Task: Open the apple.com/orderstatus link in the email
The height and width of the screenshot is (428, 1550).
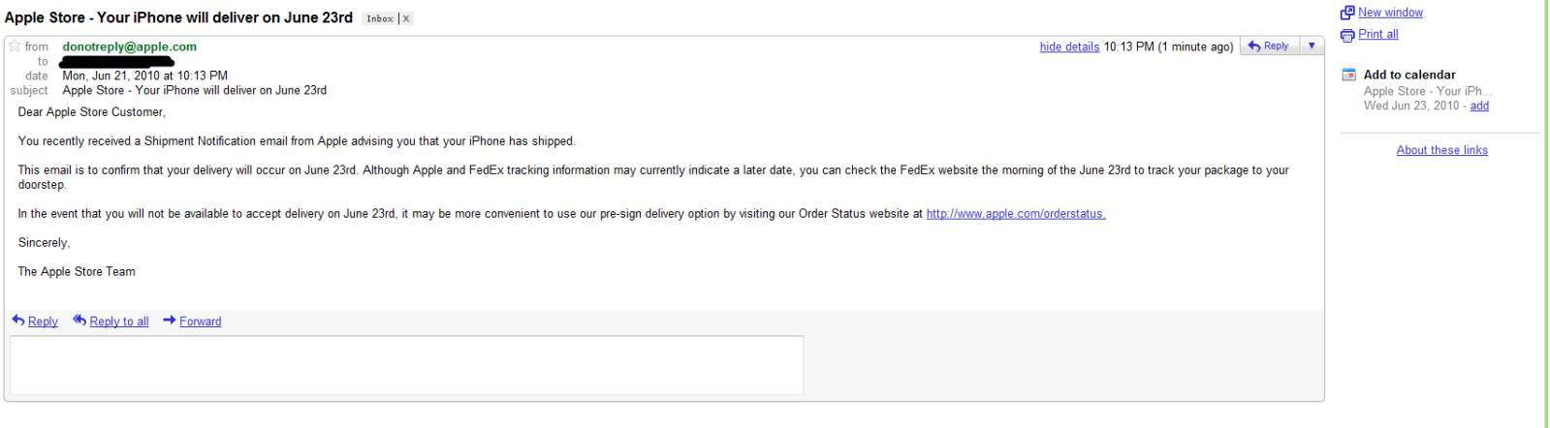Action: coord(1016,214)
